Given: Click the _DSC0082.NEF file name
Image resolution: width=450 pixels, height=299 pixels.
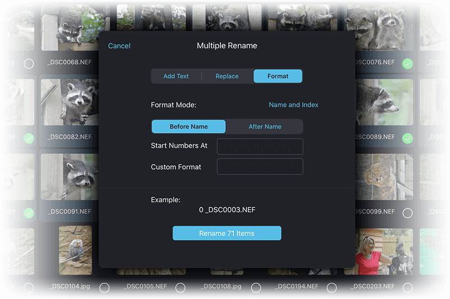Looking at the screenshot, I should [69, 137].
